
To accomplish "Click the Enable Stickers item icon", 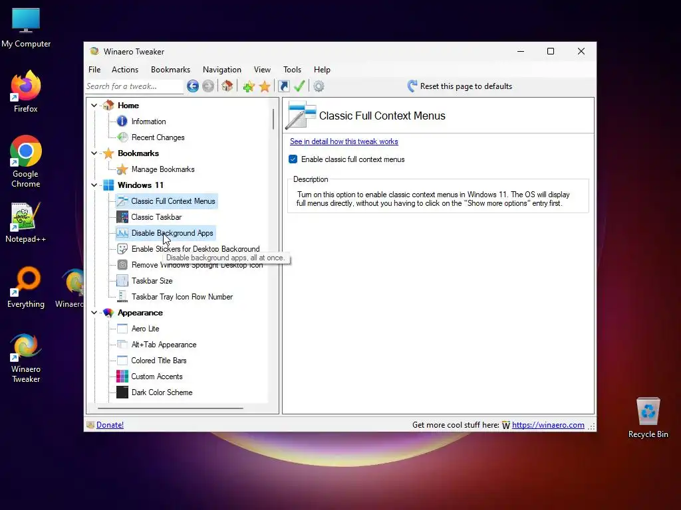I will 122,249.
